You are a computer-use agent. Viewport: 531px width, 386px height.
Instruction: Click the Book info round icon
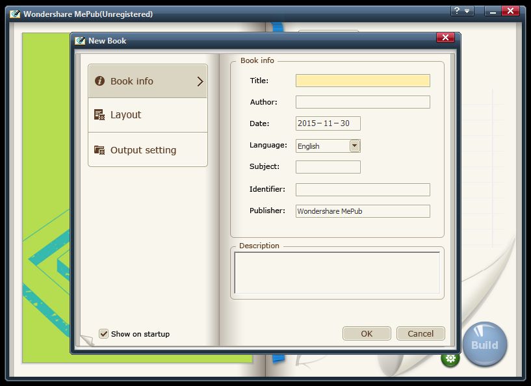[x=99, y=81]
